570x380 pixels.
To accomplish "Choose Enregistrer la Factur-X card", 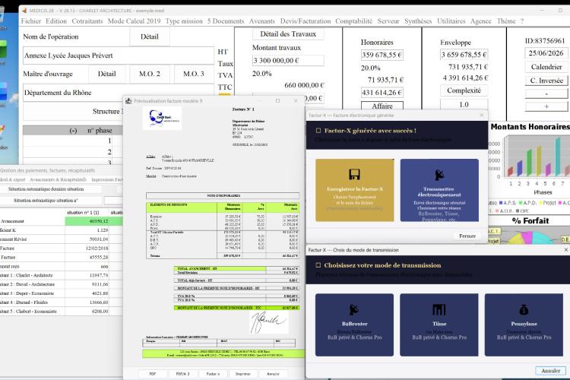I will pos(355,190).
